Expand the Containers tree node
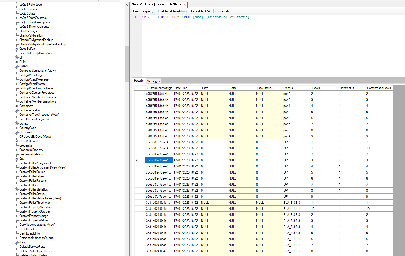Viewport: 405px width, 256px height. click(17, 106)
